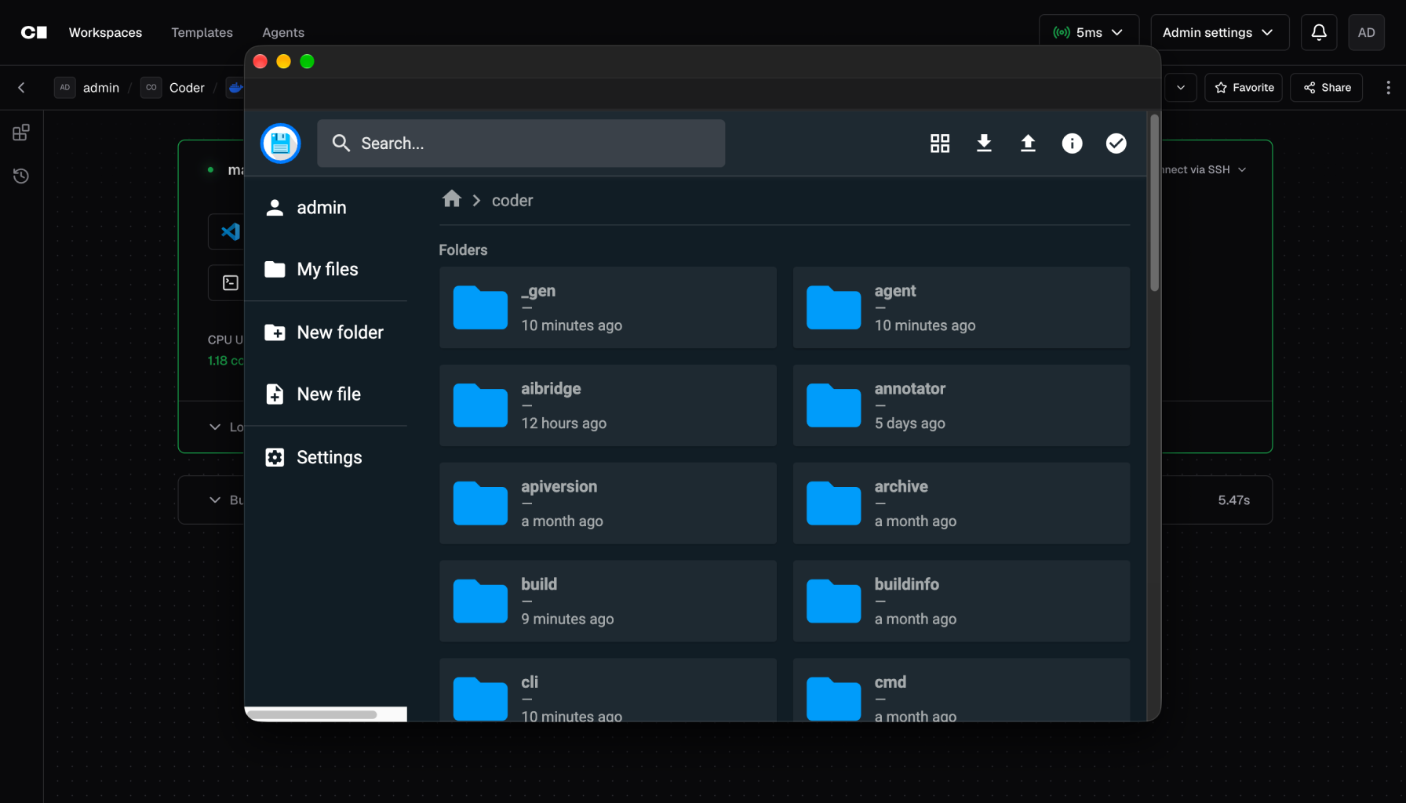Screen dimensions: 1406x803
Task: Open My files in the sidebar
Action: pyautogui.click(x=326, y=270)
